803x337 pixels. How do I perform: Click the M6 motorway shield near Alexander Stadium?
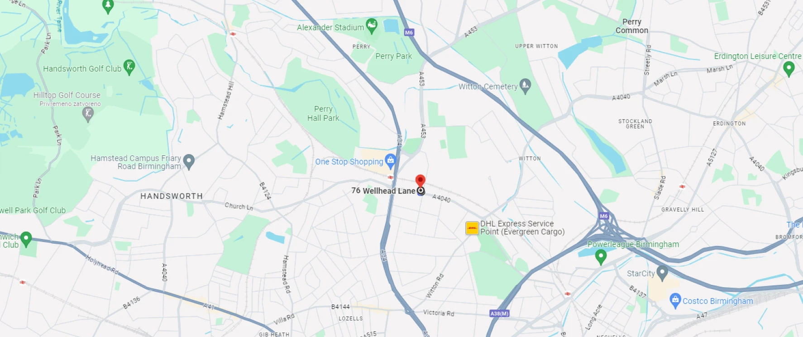tap(409, 33)
